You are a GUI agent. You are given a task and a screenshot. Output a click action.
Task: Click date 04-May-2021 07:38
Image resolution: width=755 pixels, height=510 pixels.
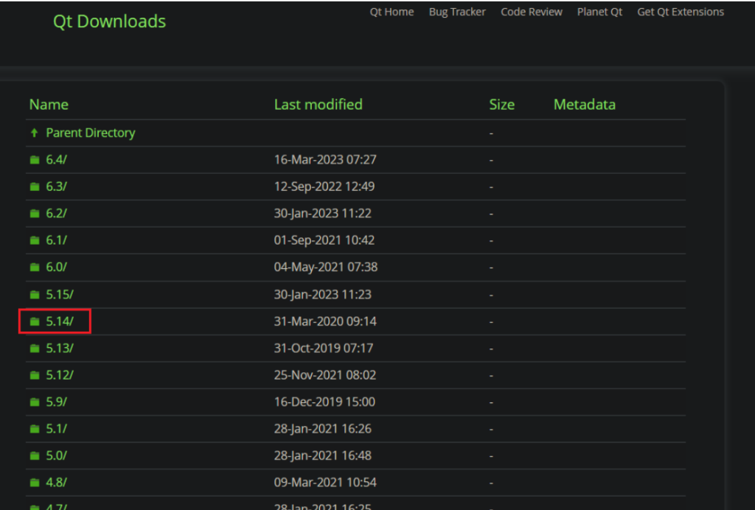325,267
